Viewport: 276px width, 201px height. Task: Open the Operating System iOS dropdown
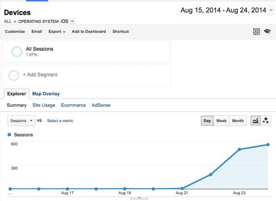tap(72, 21)
